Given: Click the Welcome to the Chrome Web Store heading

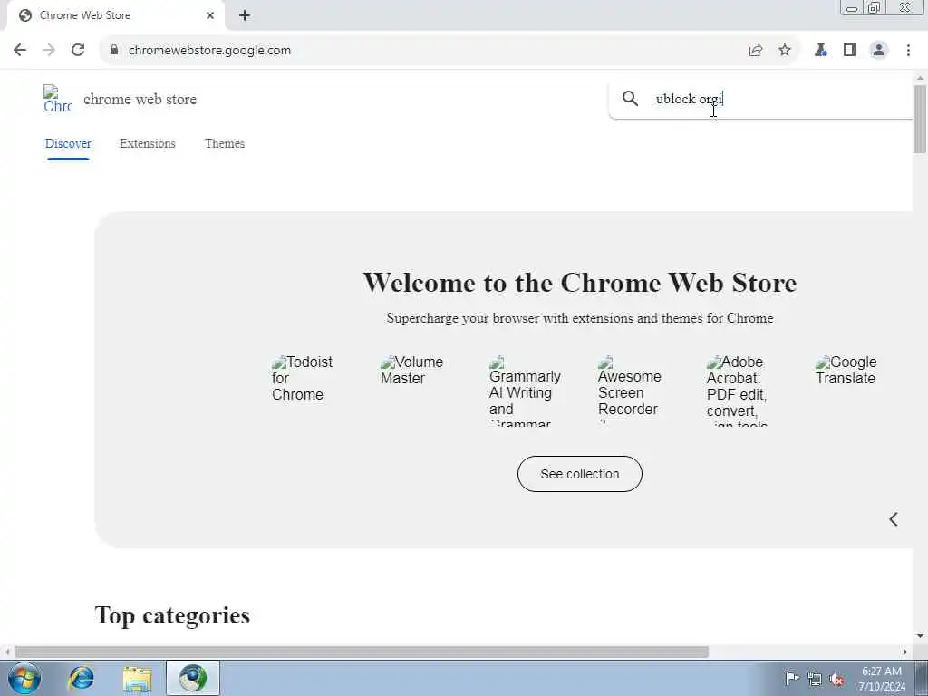Looking at the screenshot, I should [579, 283].
